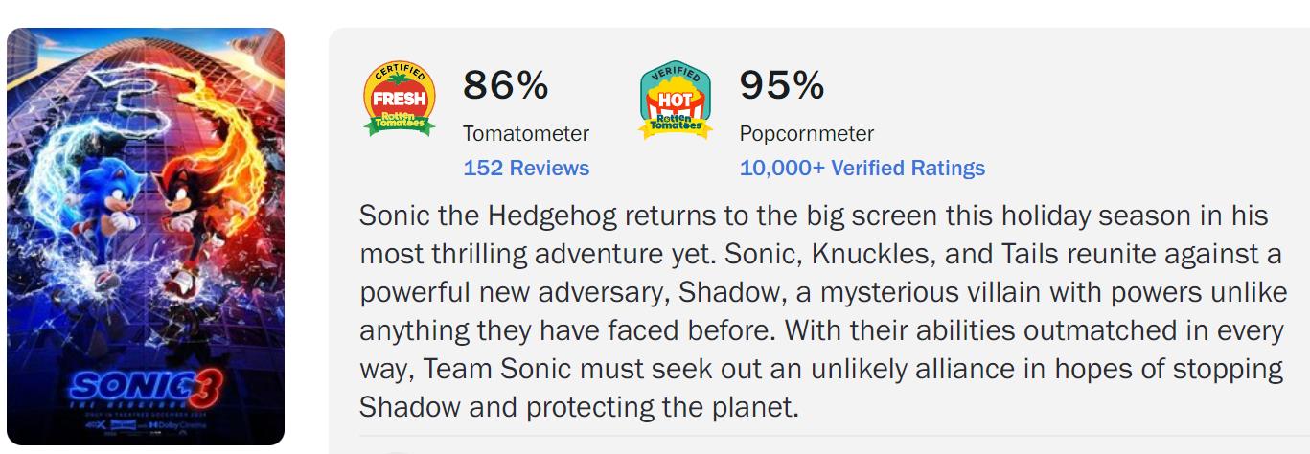Viewport: 1310px width, 454px height.
Task: Click the Sonic 3 title logo on poster
Action: point(146,387)
